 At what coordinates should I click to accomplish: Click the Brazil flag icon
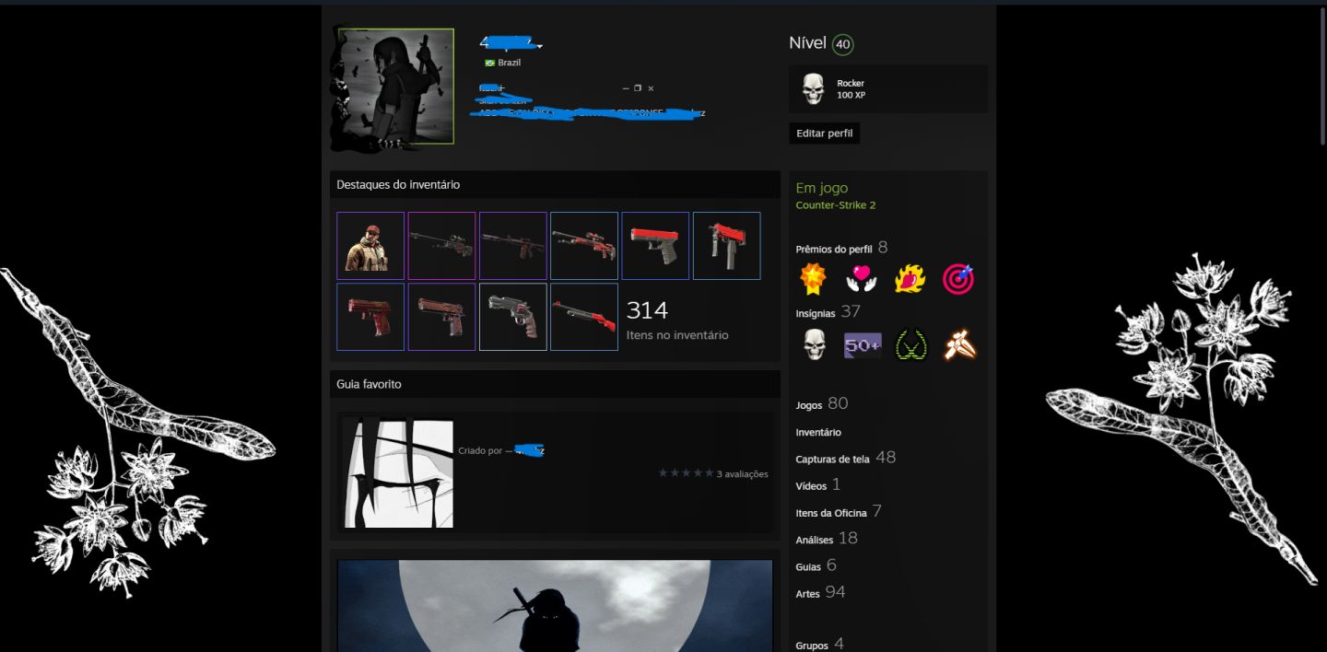tap(490, 63)
